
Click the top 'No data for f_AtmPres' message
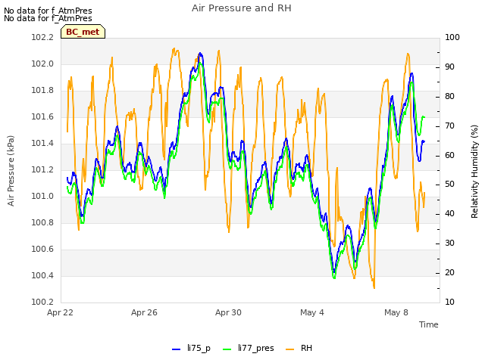point(48,11)
